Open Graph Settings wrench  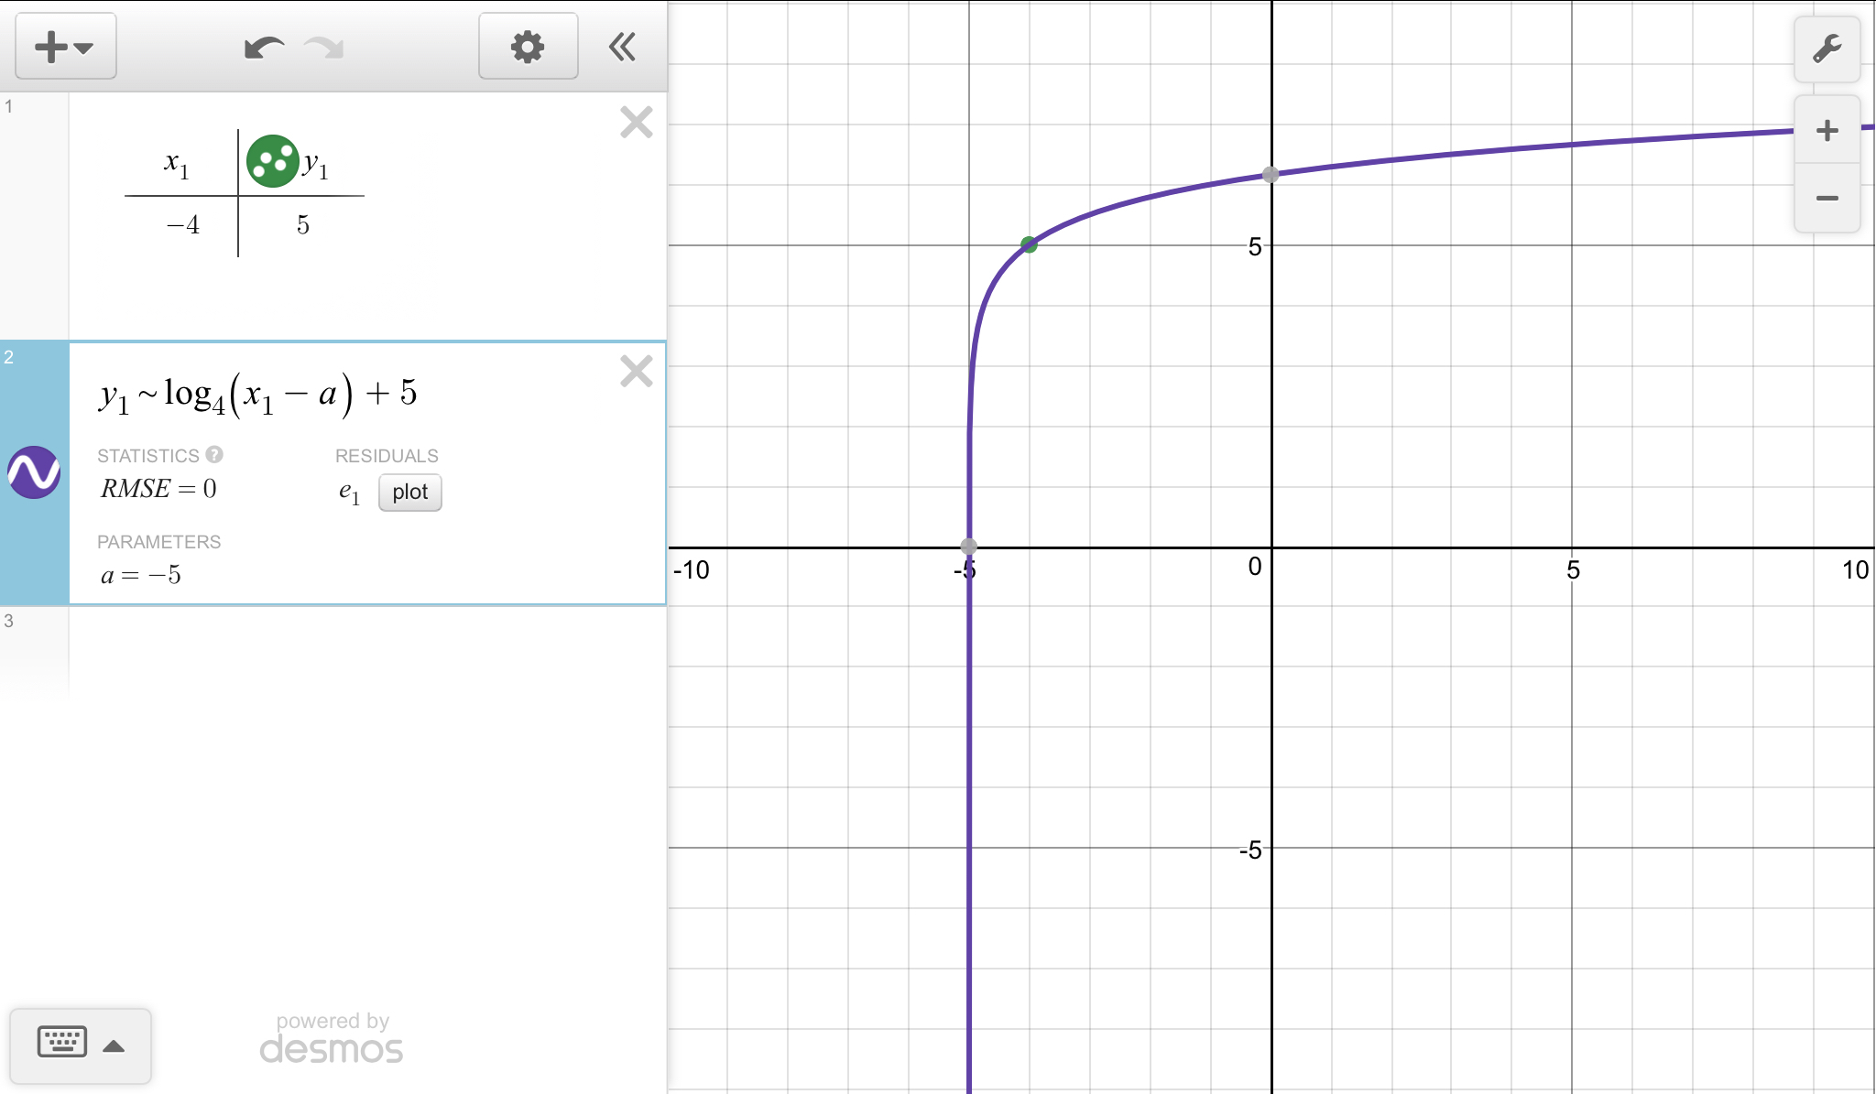[x=1827, y=49]
